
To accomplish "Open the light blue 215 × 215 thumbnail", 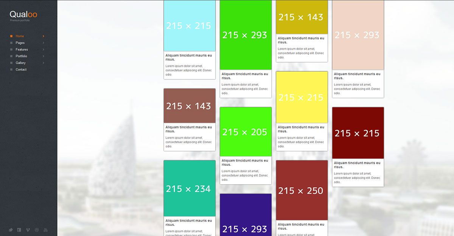I will [x=189, y=26].
